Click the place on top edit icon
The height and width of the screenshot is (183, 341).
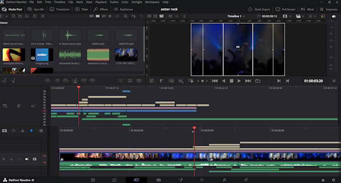pos(84,81)
